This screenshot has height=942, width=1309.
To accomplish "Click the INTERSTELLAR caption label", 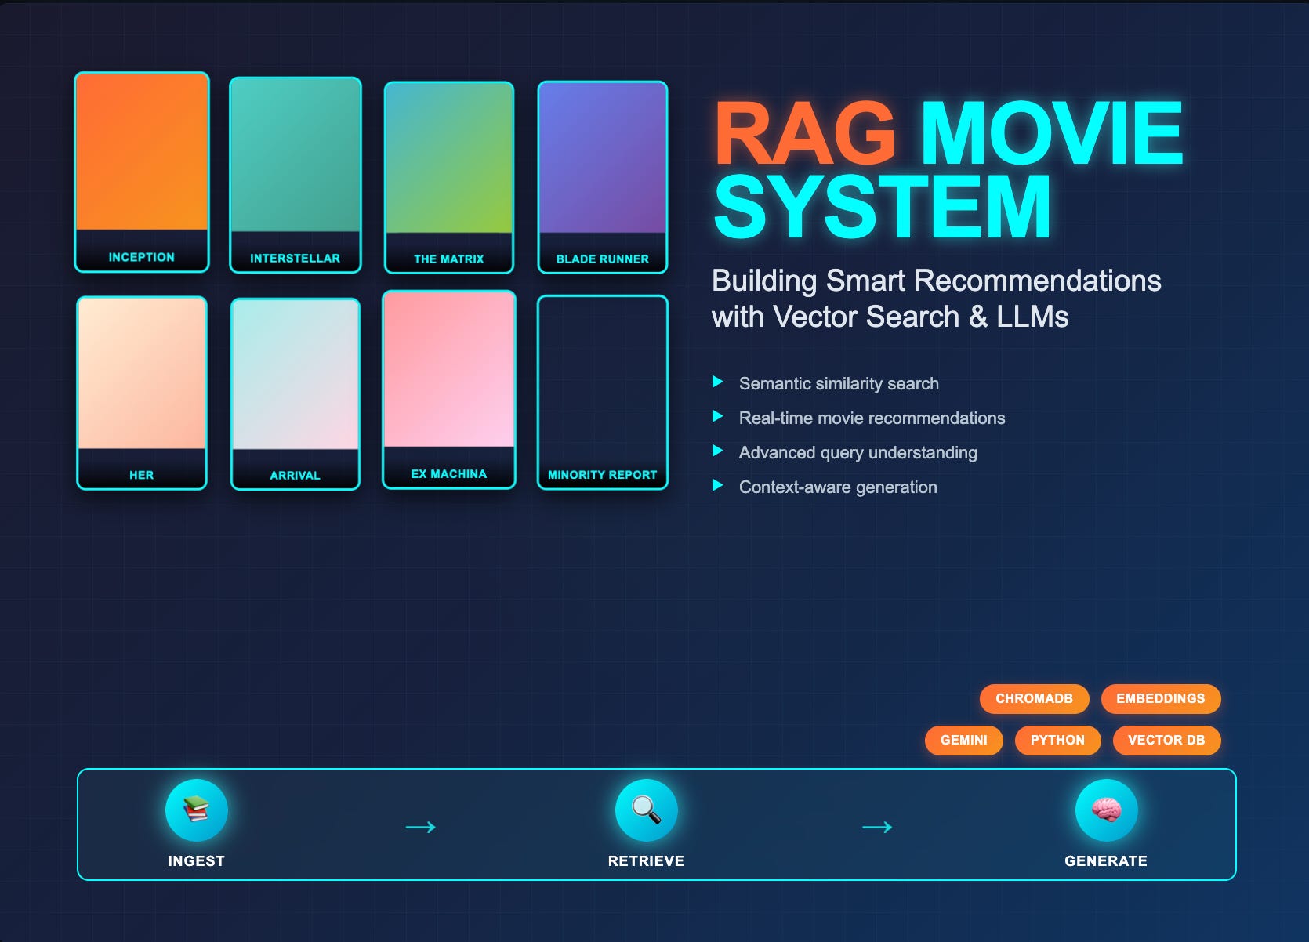I will (296, 258).
